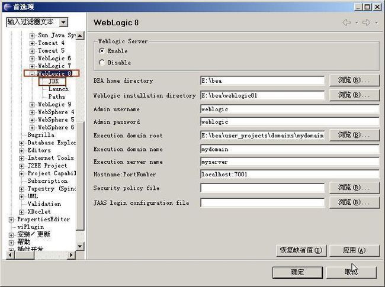This screenshot has width=385, height=287.
Task: Select the Enable radio button
Action: 102,51
